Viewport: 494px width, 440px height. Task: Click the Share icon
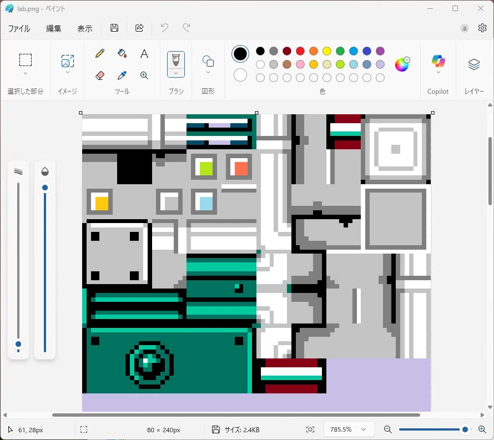point(139,28)
